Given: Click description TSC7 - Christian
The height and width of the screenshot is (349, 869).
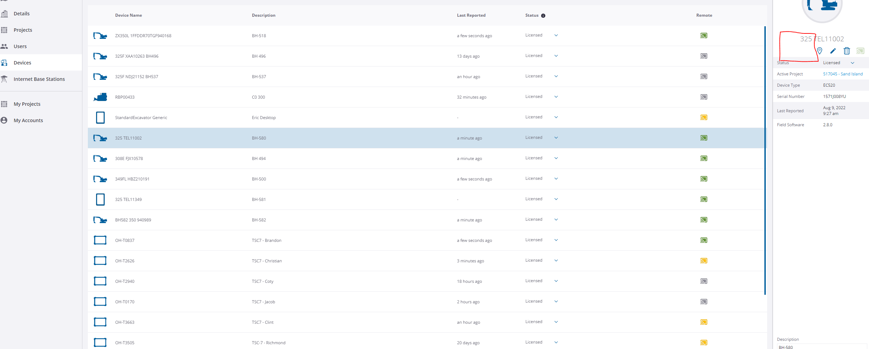Looking at the screenshot, I should 267,261.
